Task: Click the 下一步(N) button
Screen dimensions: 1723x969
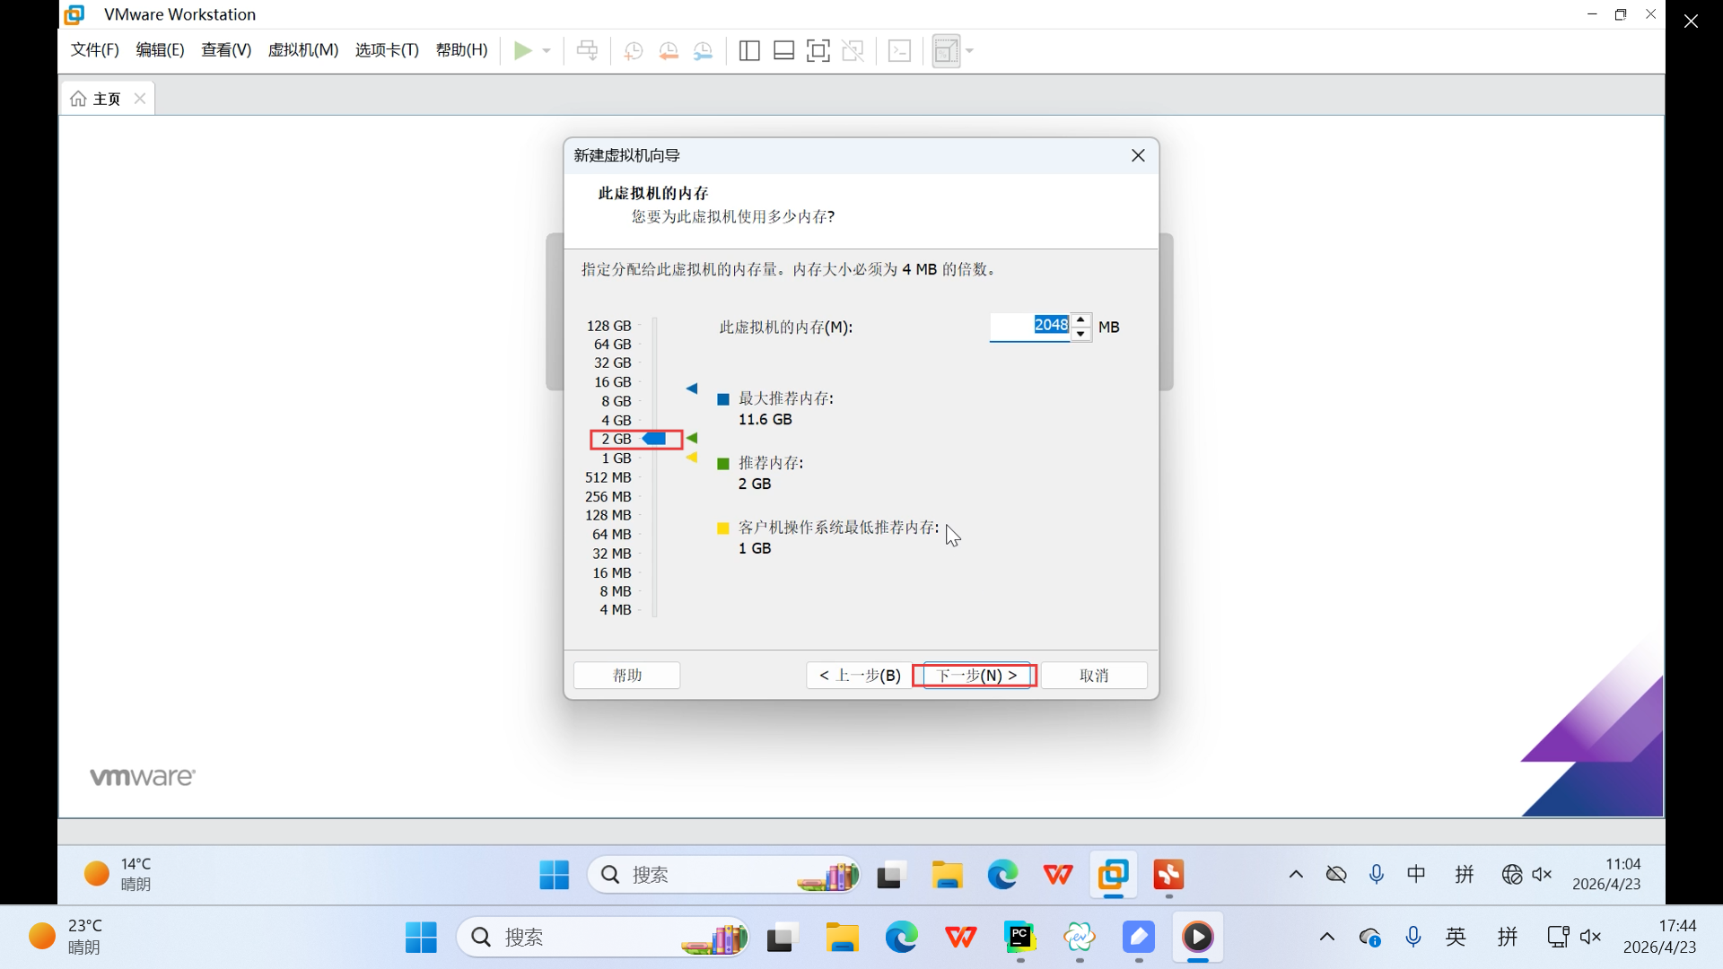Action: click(x=975, y=676)
